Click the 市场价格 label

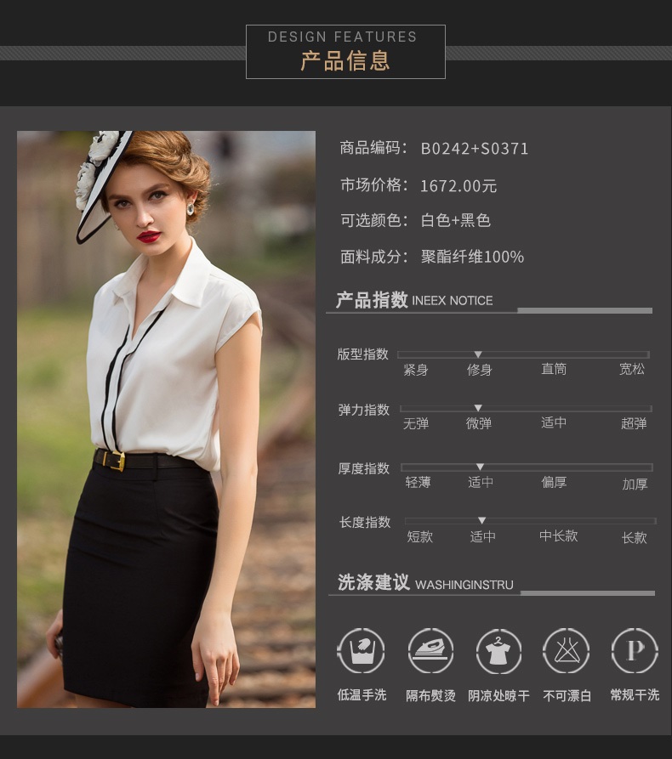[373, 184]
